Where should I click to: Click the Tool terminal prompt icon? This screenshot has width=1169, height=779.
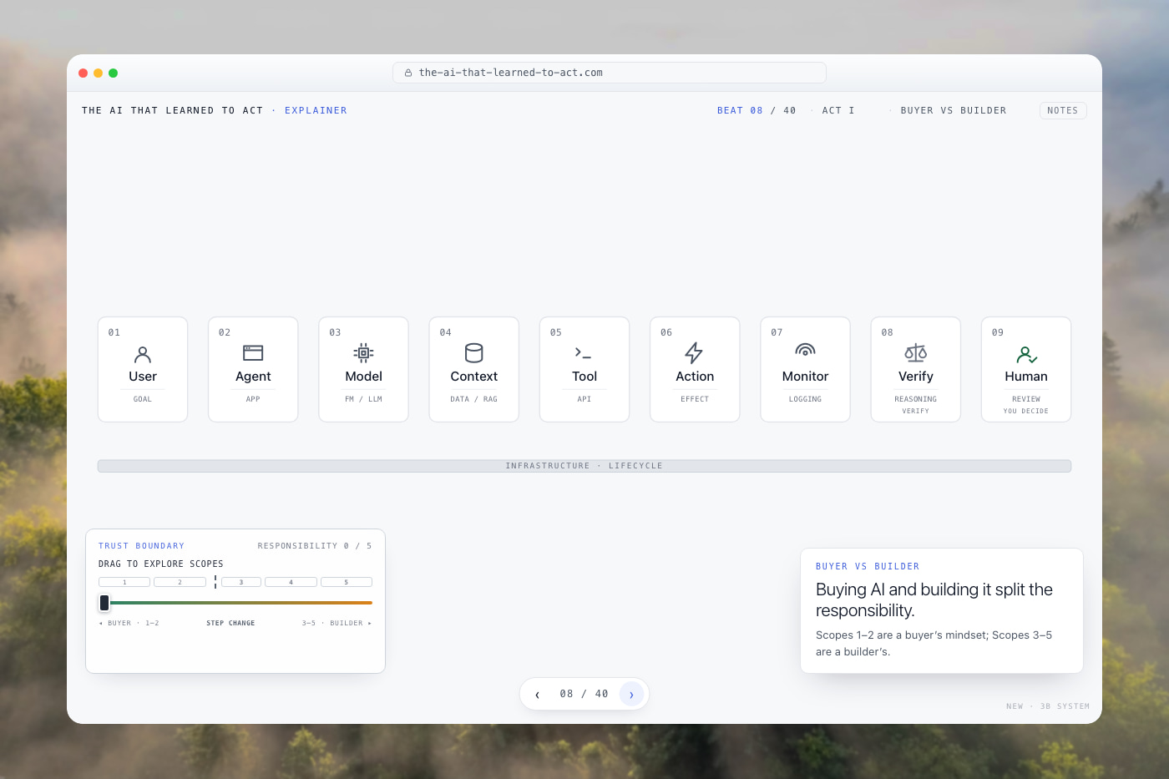click(583, 353)
